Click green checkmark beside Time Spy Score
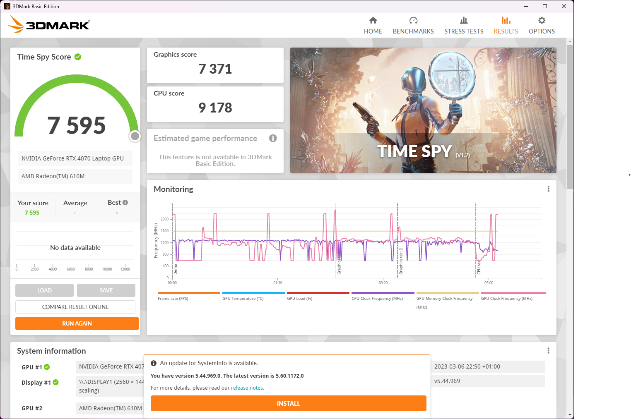The height and width of the screenshot is (419, 631). tap(78, 57)
